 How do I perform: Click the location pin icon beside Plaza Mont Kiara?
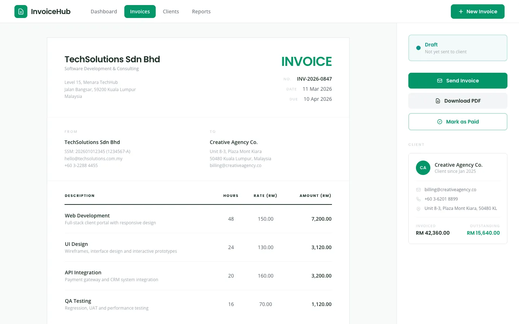point(418,209)
